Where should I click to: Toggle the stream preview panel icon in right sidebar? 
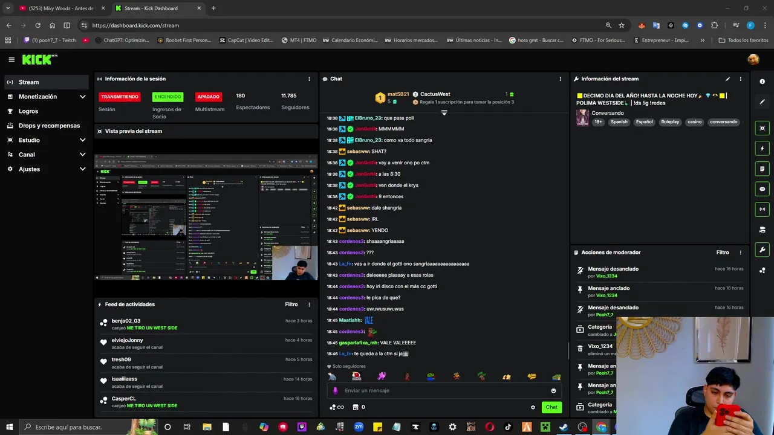point(762,128)
